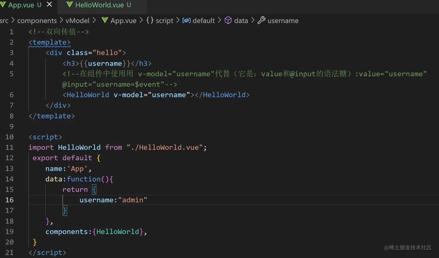Click the cube icon next to data breadcrumb
Viewport: 439px width, 258px height.
pyautogui.click(x=228, y=20)
